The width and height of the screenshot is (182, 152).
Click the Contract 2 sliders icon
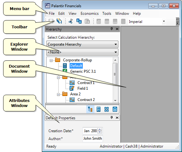click(x=72, y=100)
